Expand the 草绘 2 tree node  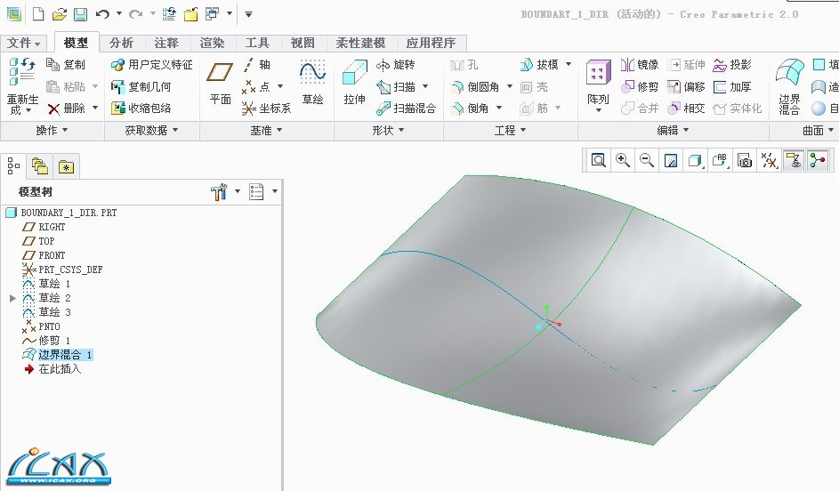click(12, 298)
